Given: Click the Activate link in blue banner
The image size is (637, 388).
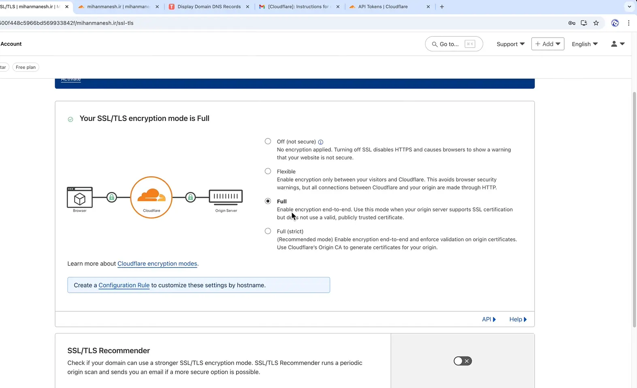Looking at the screenshot, I should point(71,80).
